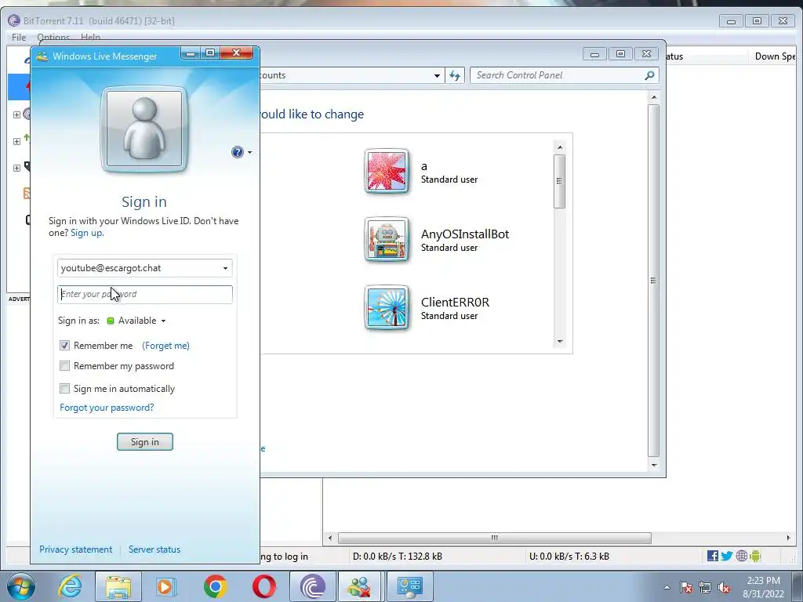803x602 pixels.
Task: Launch Internet Explorer from taskbar
Action: [x=71, y=586]
